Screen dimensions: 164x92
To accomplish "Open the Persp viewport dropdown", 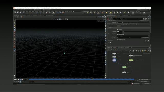I will (98, 21).
